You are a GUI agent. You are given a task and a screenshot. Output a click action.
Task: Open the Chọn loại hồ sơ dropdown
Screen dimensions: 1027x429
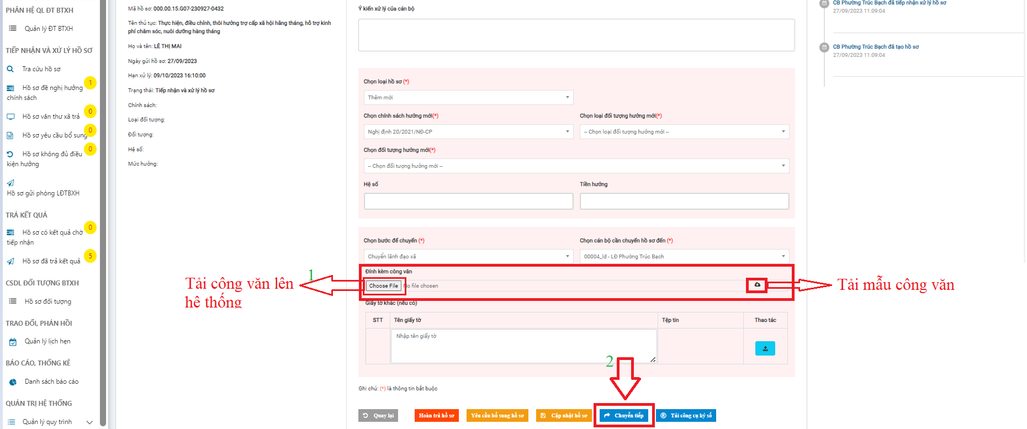pos(468,98)
